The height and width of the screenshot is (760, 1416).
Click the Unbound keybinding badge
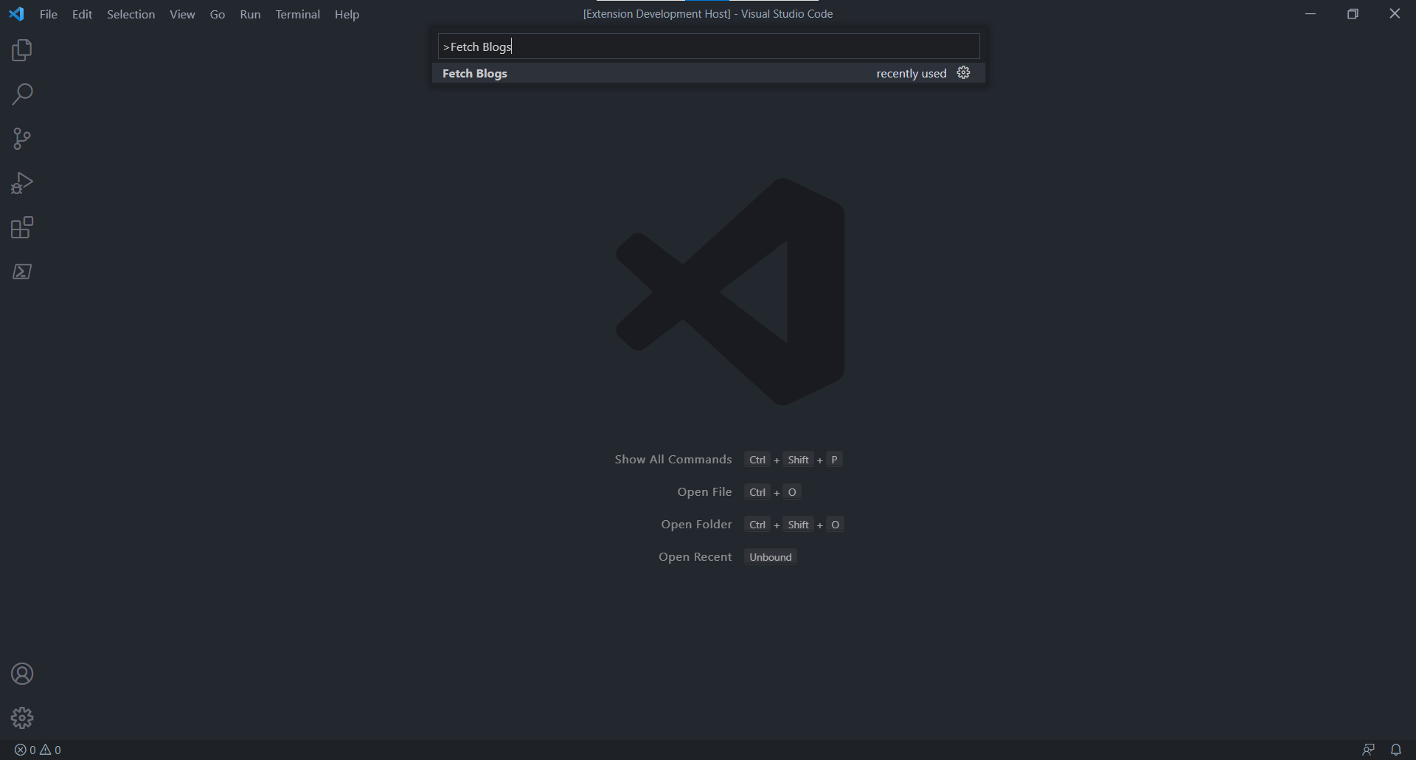[x=771, y=557]
